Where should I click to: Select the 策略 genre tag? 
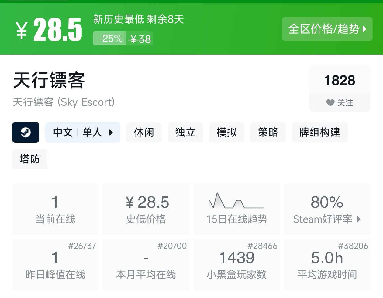(x=268, y=132)
